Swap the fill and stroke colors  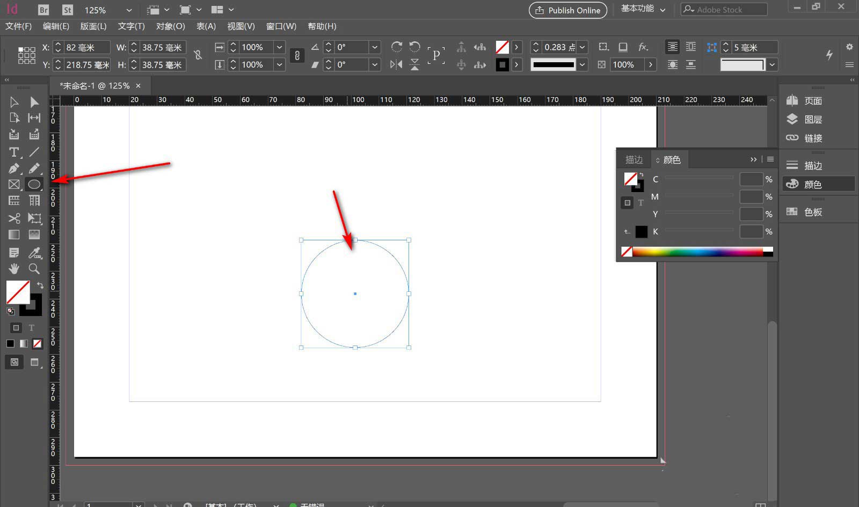(40, 285)
